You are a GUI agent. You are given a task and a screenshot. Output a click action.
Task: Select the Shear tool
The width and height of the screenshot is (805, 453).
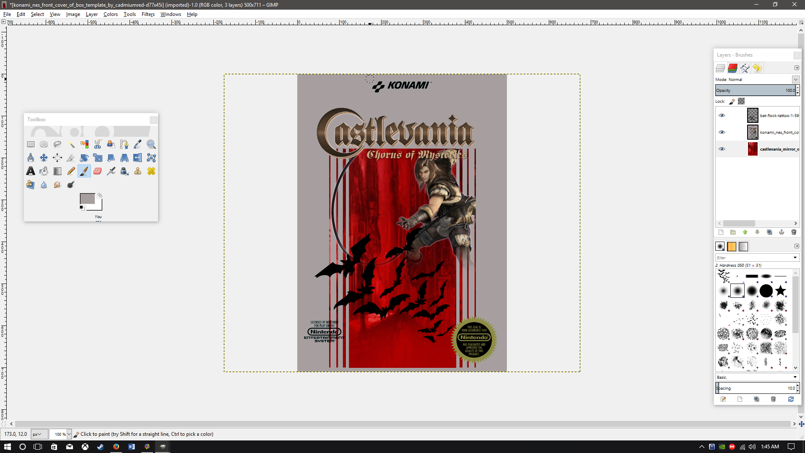coord(111,158)
